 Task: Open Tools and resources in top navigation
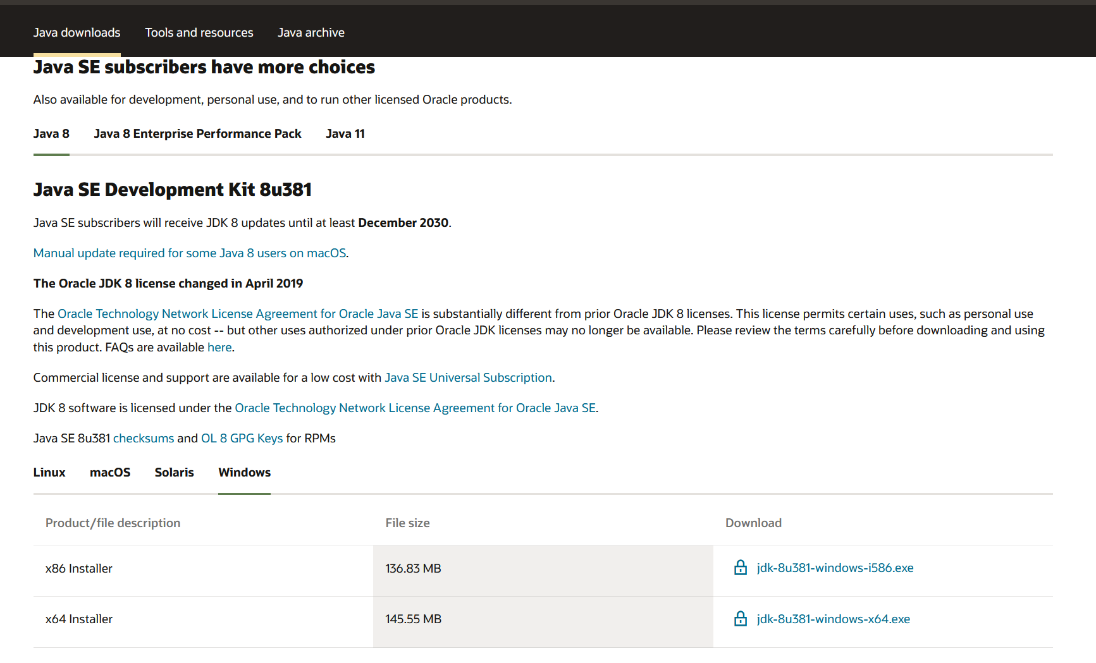point(199,32)
